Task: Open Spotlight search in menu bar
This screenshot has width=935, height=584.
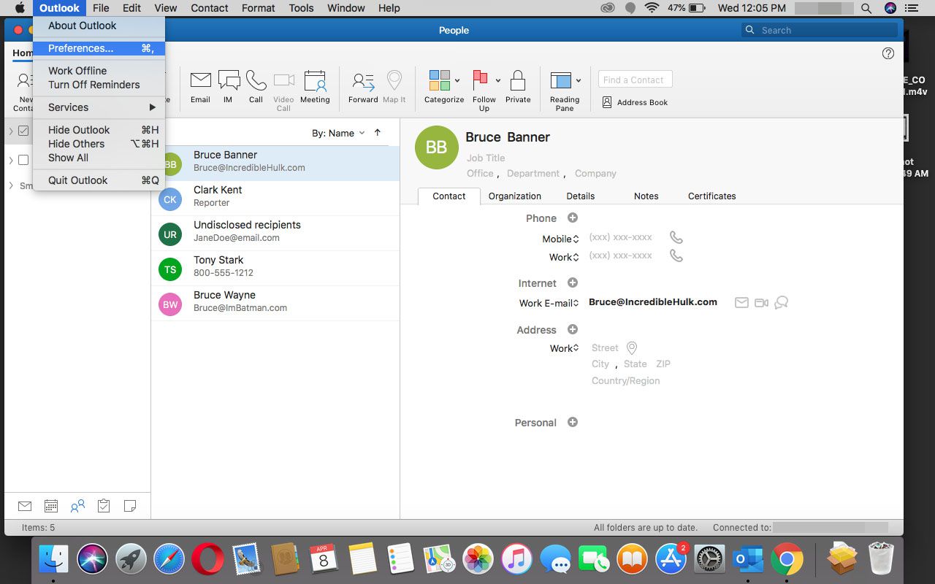Action: (866, 8)
